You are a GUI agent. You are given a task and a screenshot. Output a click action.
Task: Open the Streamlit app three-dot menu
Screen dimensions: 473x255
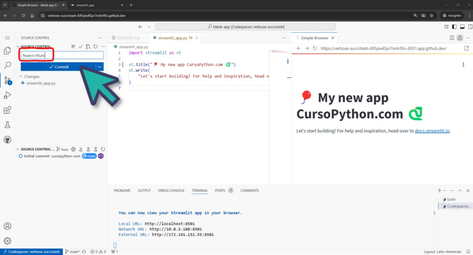[463, 65]
